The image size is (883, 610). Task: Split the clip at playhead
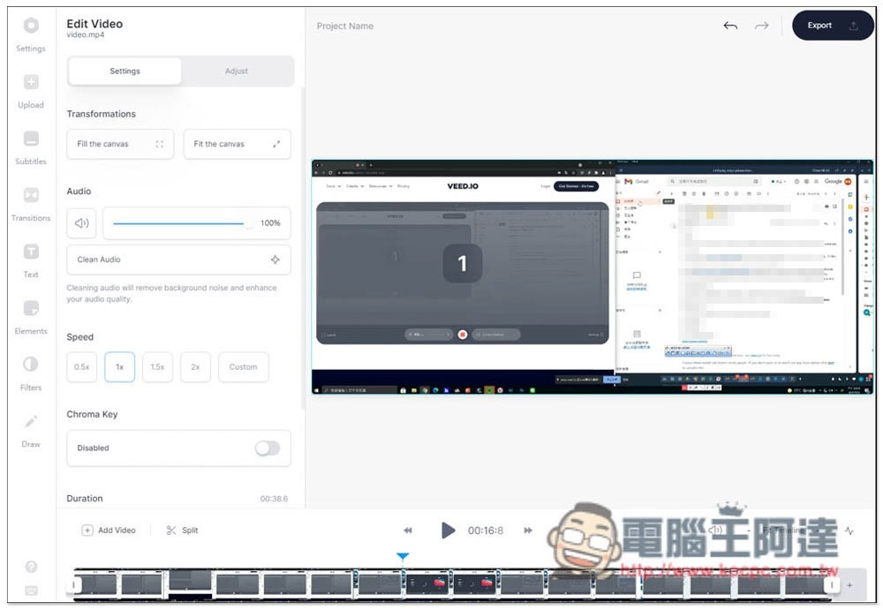coord(183,531)
